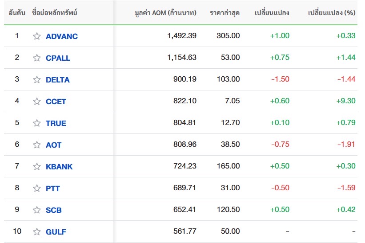Sort by มูลค่า AOM column header
Viewport: 365px width, 243px height.
[165, 12]
